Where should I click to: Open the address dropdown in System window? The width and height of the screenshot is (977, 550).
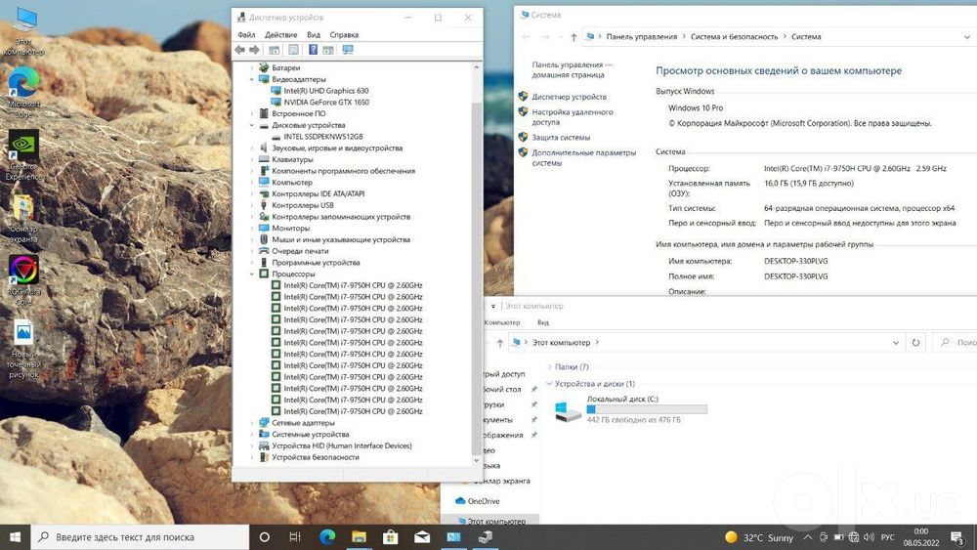[x=967, y=37]
